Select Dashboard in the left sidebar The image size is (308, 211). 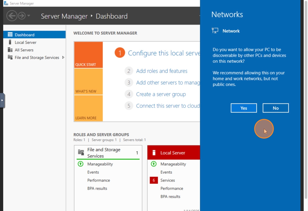tap(24, 35)
